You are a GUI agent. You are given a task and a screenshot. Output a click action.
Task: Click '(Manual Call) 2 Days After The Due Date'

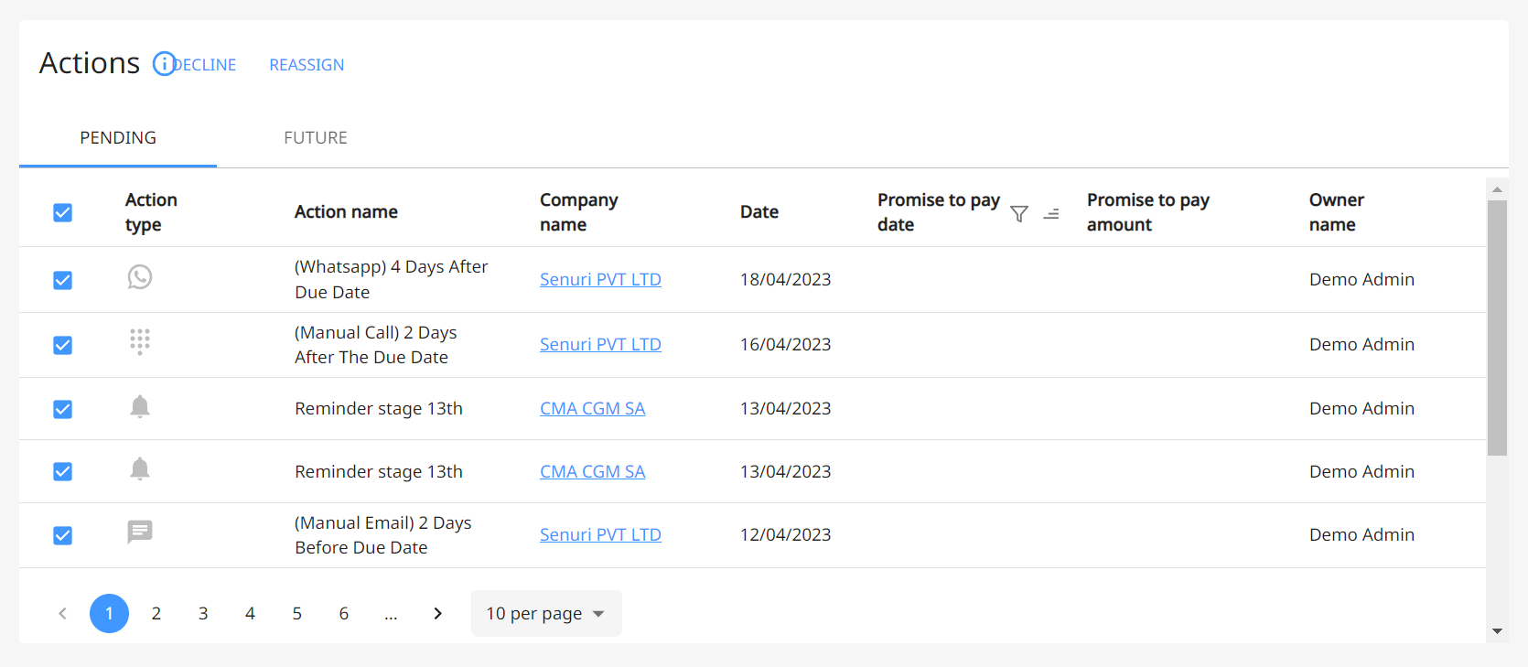pos(376,345)
